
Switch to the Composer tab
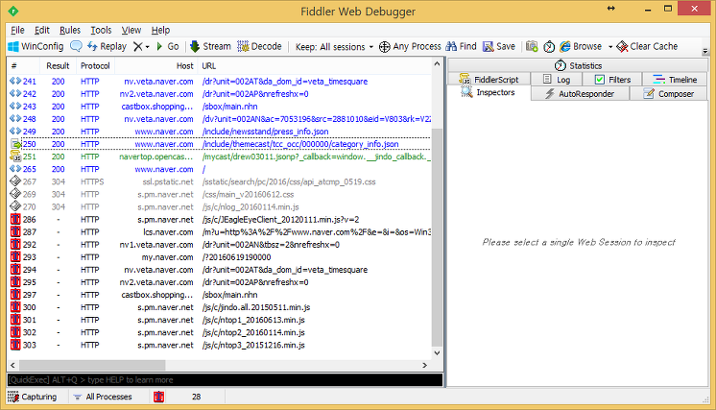(x=669, y=93)
